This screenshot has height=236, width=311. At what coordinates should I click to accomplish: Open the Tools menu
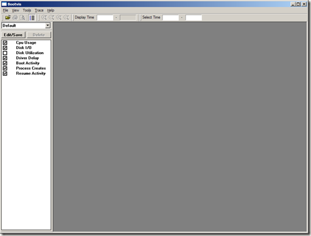[x=27, y=10]
